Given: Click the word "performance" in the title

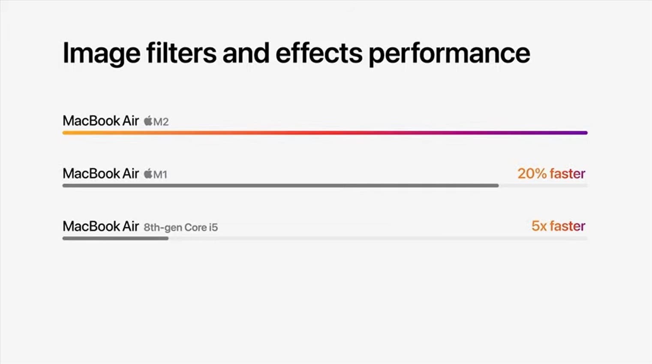Looking at the screenshot, I should tap(449, 53).
